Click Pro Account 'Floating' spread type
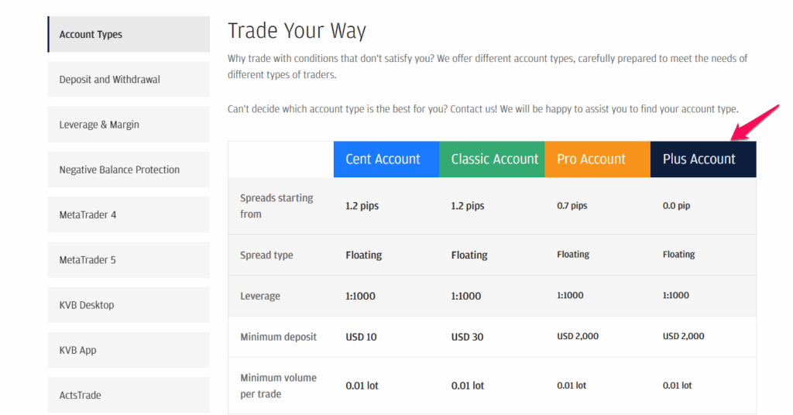 (x=573, y=254)
